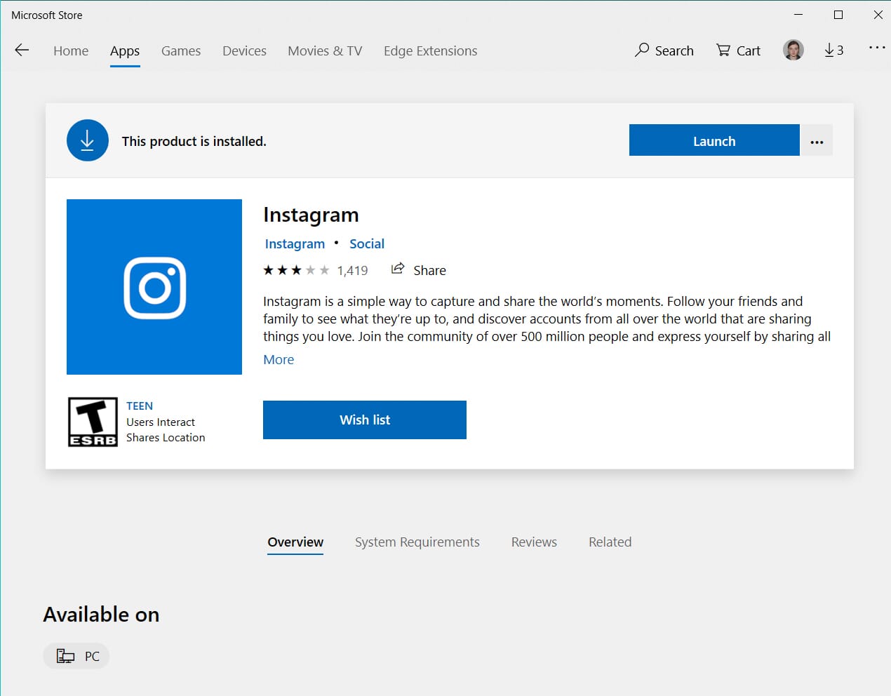Maximize the Microsoft Store window
891x696 pixels.
coord(838,15)
